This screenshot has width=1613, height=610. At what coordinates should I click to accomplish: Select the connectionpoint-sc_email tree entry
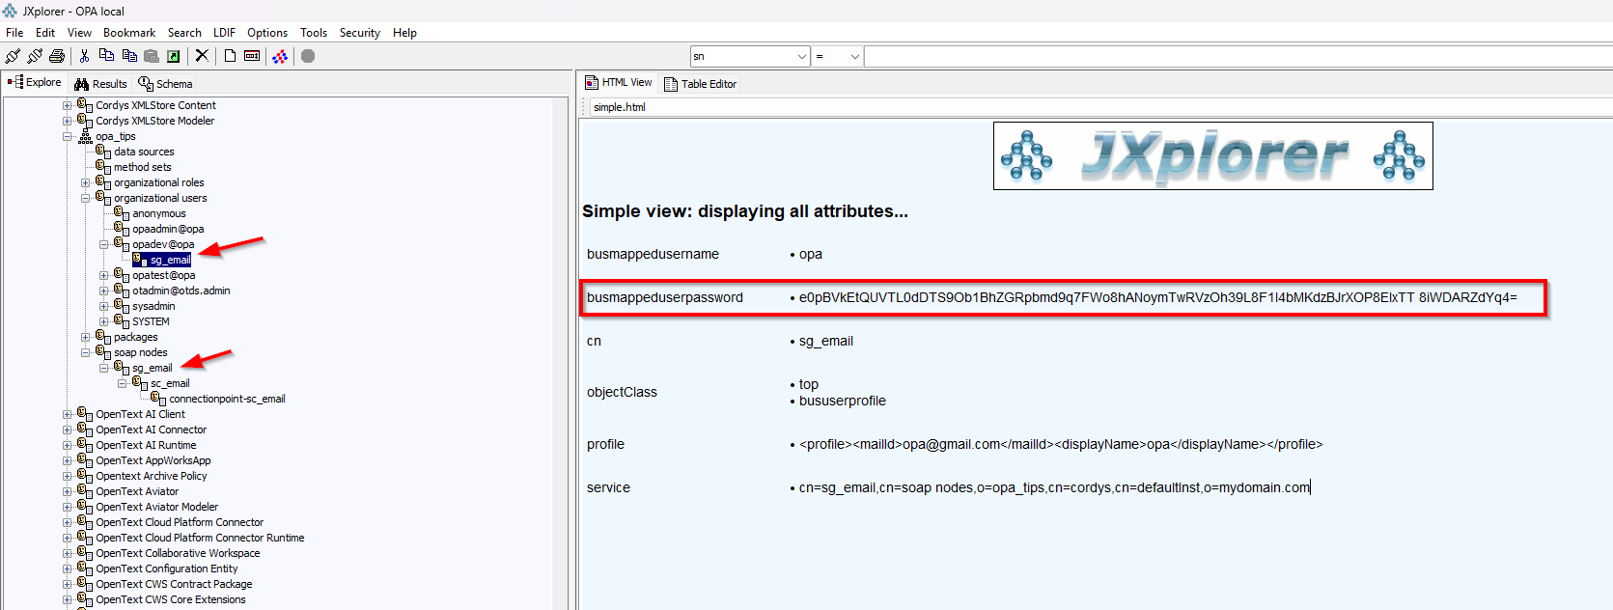click(227, 399)
